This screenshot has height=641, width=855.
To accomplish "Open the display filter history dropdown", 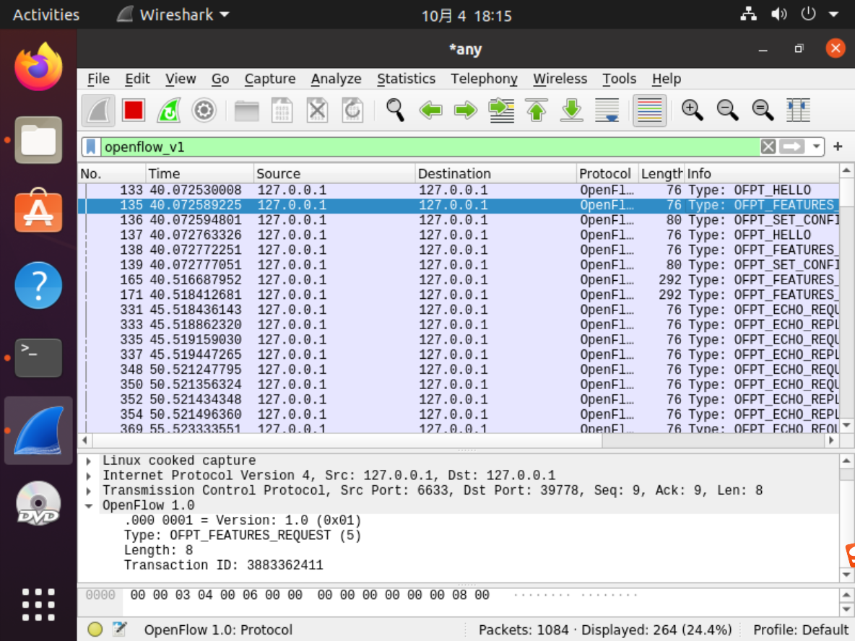I will pyautogui.click(x=816, y=147).
